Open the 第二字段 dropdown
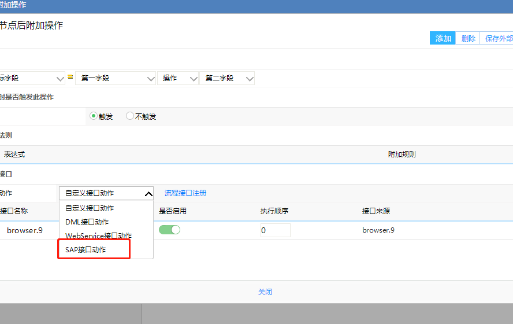 [x=226, y=78]
